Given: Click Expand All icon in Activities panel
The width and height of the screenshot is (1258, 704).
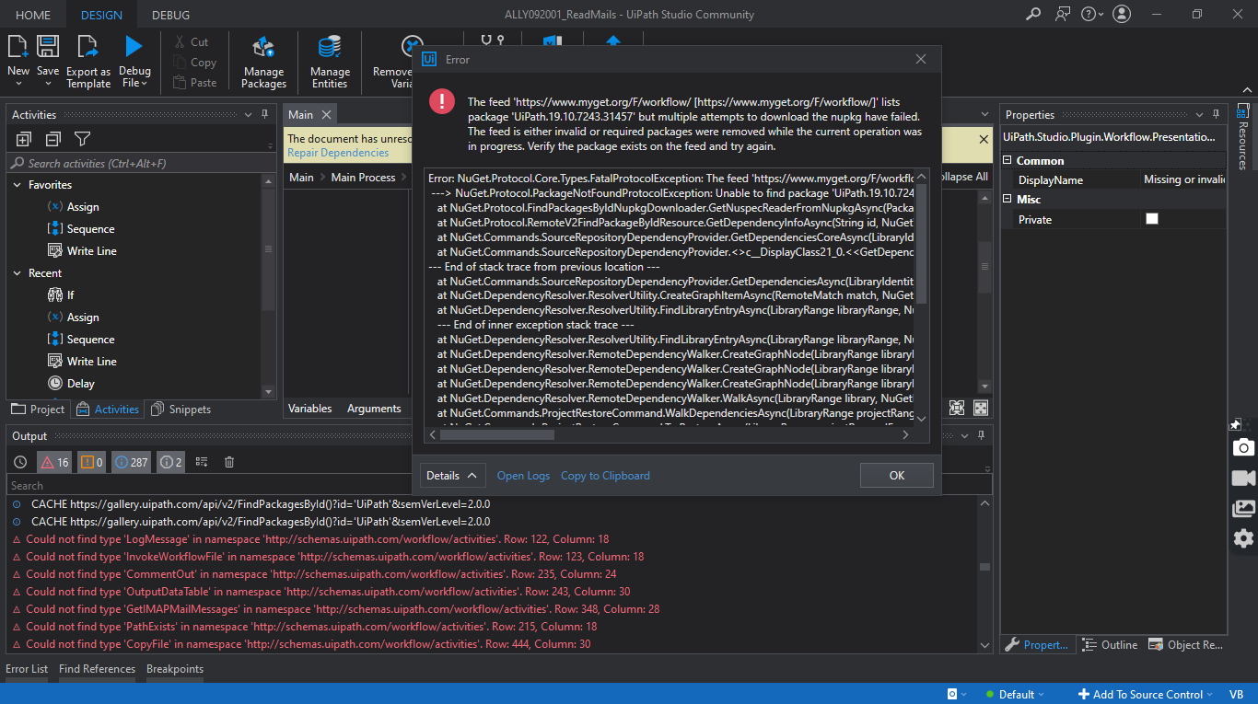Looking at the screenshot, I should coord(24,139).
